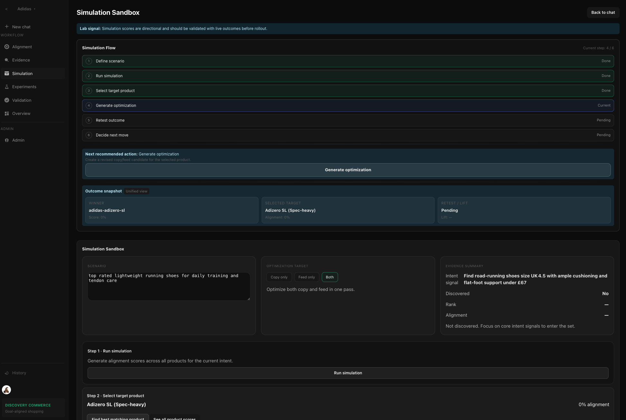Open the Adidas workspace dropdown

[x=26, y=9]
